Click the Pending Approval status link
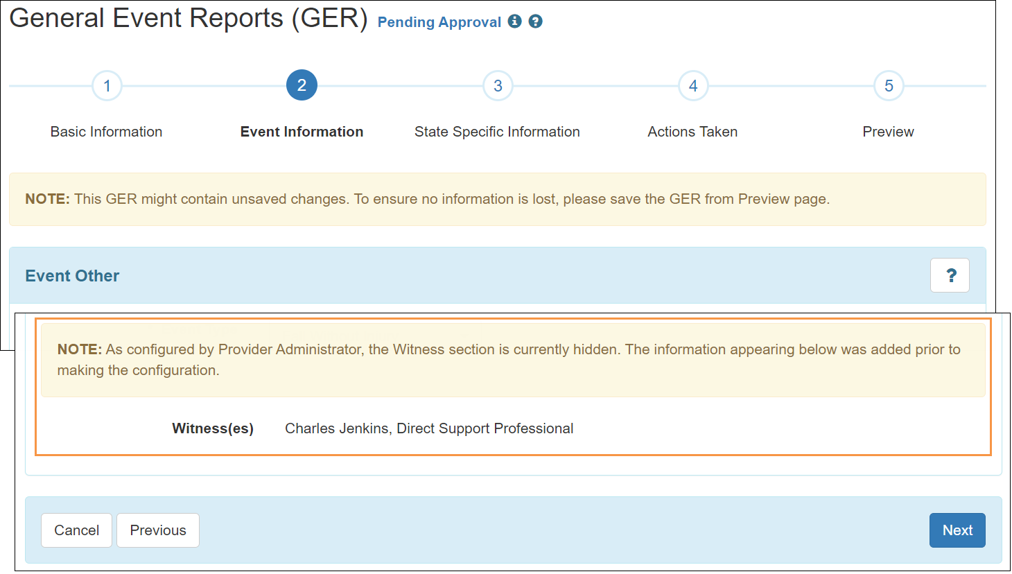This screenshot has height=574, width=1012. click(439, 22)
